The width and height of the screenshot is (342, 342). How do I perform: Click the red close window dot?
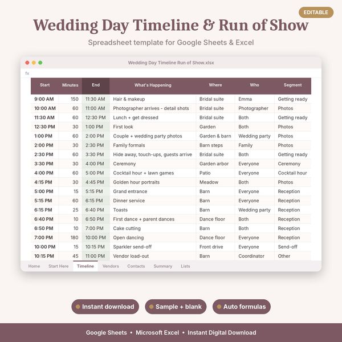27,63
